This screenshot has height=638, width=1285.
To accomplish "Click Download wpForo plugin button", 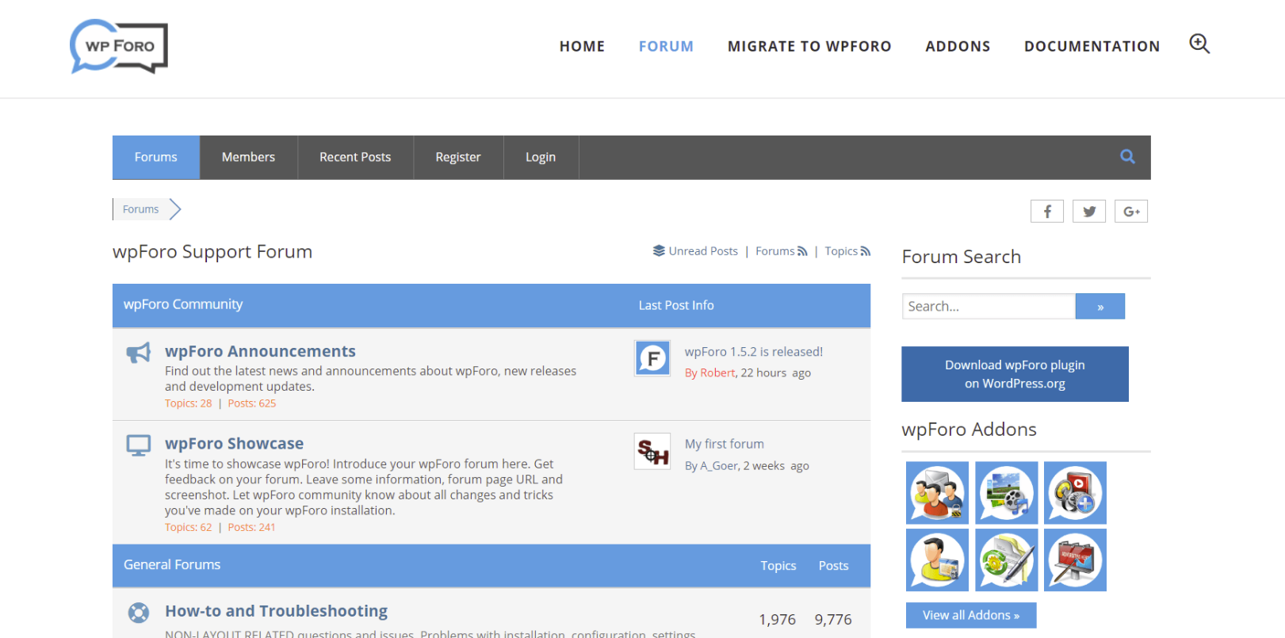I will coord(1015,374).
